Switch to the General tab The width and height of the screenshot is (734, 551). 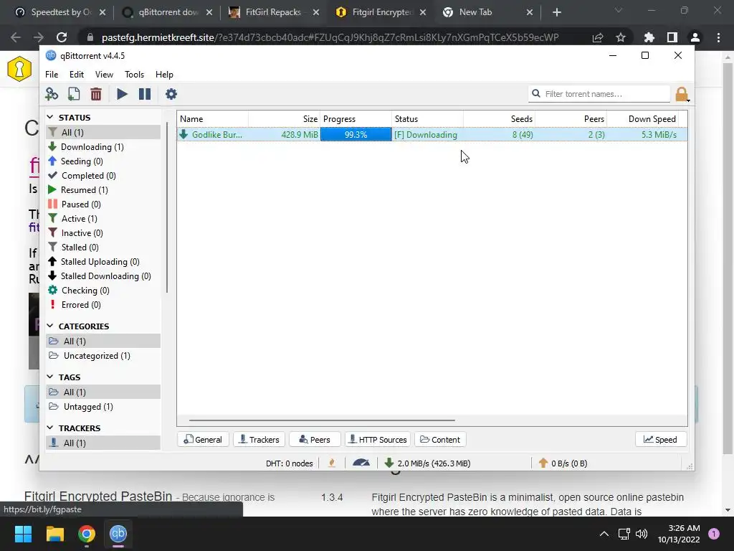point(203,440)
